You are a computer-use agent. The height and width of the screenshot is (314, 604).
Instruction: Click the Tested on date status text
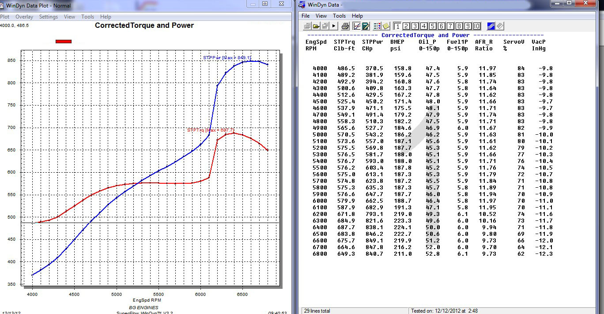(444, 311)
